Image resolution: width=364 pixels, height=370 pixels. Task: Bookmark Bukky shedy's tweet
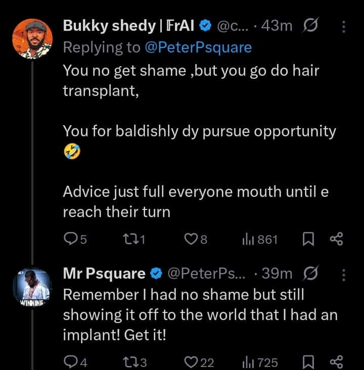click(x=308, y=239)
